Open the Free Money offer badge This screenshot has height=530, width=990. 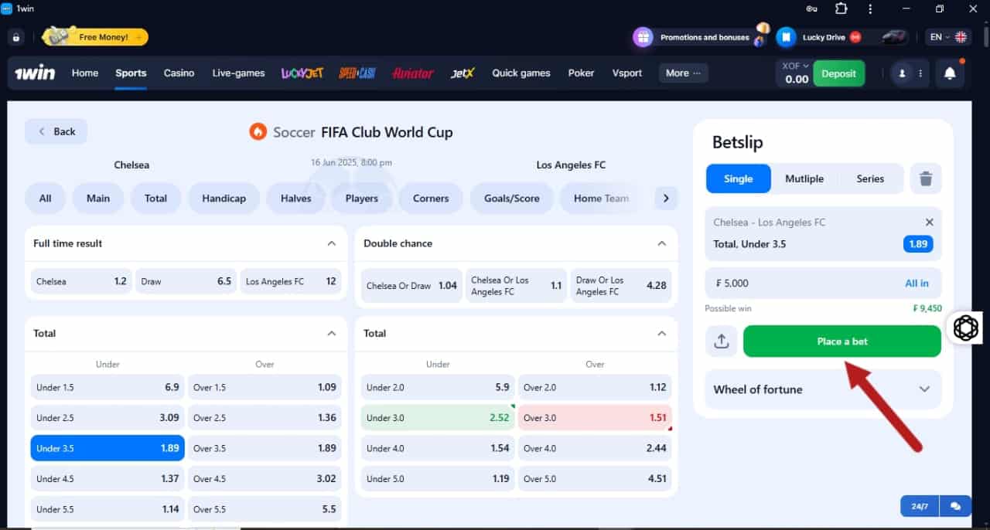point(95,36)
